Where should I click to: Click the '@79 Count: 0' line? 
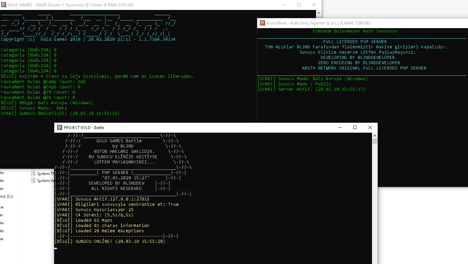[37, 92]
